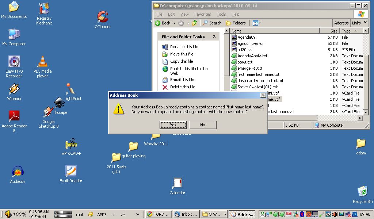This screenshot has height=219, width=374.
Task: Open CCleaner from the desktop
Action: click(x=103, y=18)
